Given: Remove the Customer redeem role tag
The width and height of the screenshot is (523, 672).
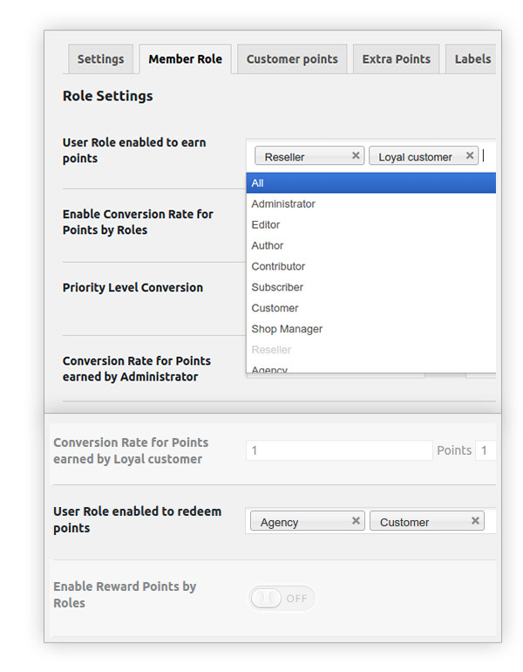Looking at the screenshot, I should pos(475,521).
